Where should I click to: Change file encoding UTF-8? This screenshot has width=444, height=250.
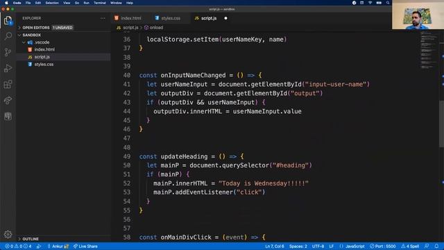point(318,247)
